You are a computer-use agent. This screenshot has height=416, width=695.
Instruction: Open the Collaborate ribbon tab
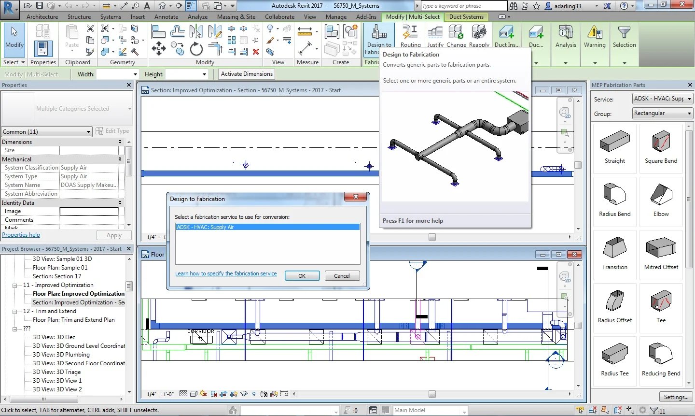(279, 16)
